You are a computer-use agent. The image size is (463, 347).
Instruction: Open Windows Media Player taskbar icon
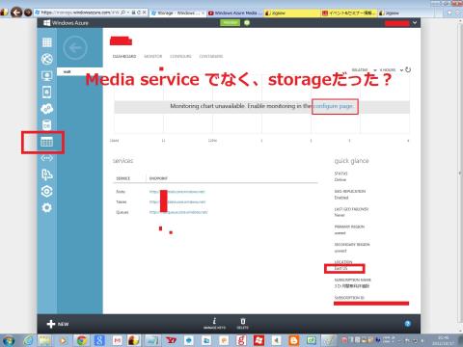[x=64, y=340]
